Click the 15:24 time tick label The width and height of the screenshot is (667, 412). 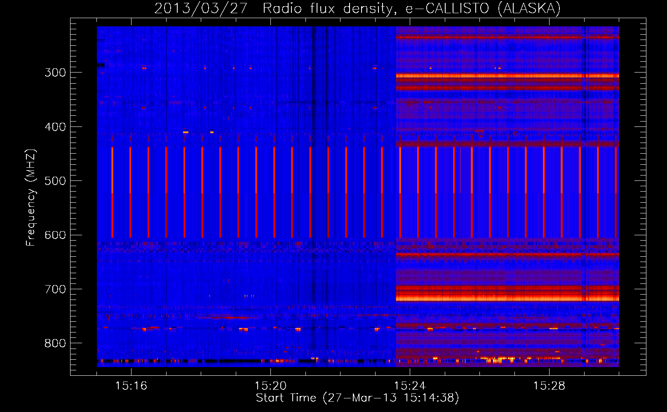(410, 386)
